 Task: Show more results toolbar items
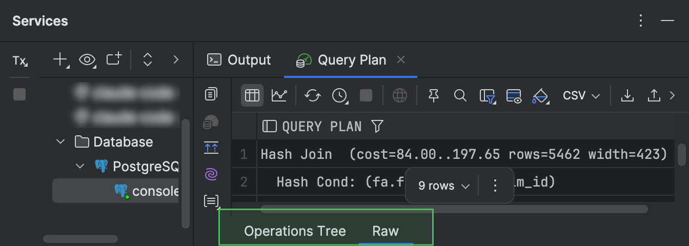pyautogui.click(x=673, y=95)
